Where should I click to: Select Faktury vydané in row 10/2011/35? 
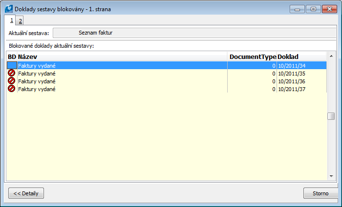[x=37, y=74]
